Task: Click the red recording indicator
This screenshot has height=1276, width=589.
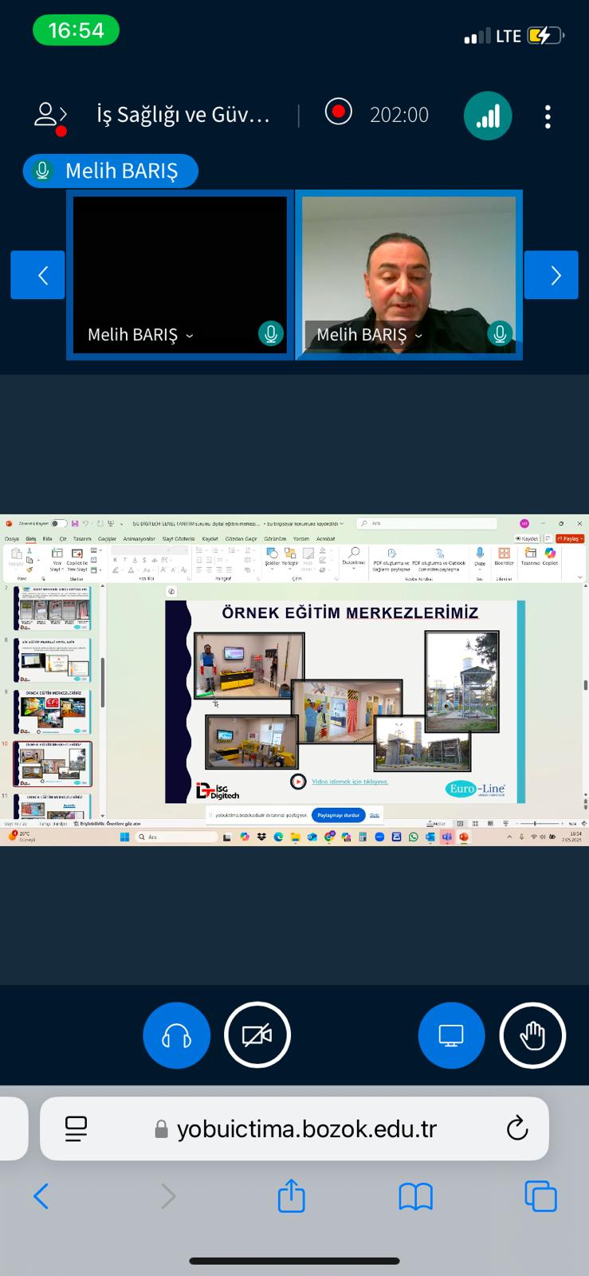Action: coord(339,112)
